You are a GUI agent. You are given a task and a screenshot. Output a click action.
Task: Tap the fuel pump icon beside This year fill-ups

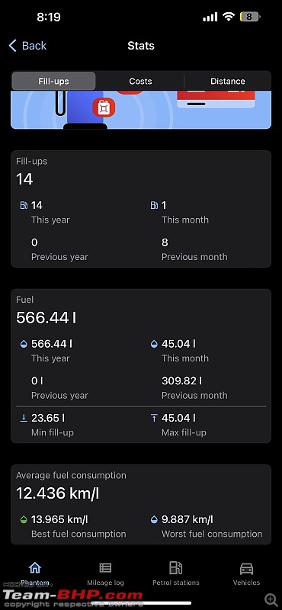[x=24, y=205]
